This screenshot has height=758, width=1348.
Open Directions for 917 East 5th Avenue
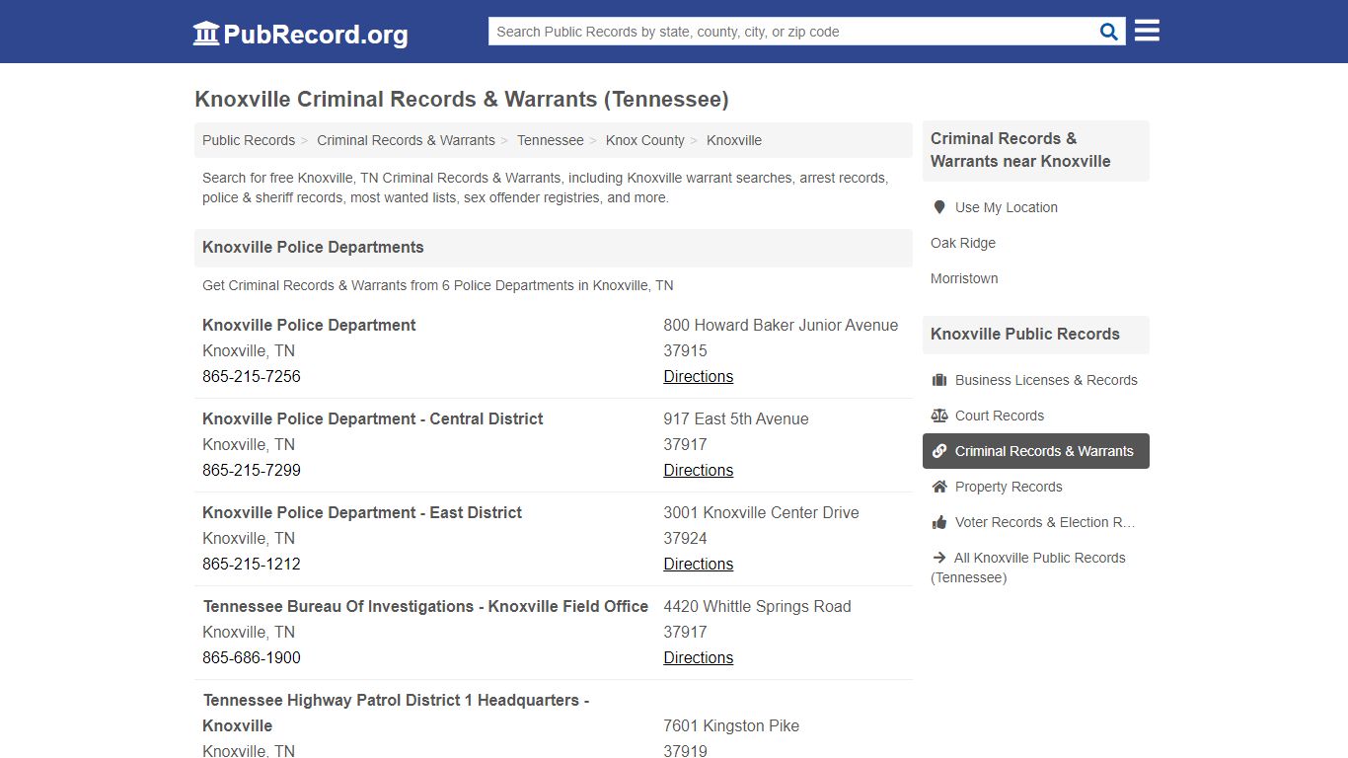tap(699, 470)
